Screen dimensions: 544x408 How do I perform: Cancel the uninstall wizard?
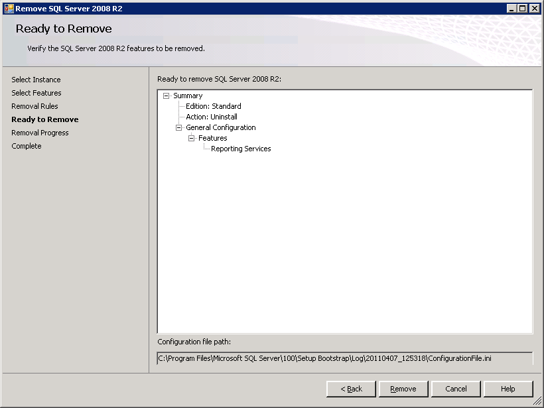coord(456,389)
